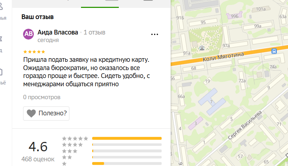Click the three grey stars row

pos(69,151)
